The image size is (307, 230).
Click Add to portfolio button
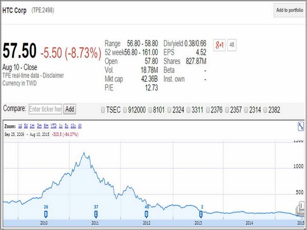[290, 10]
